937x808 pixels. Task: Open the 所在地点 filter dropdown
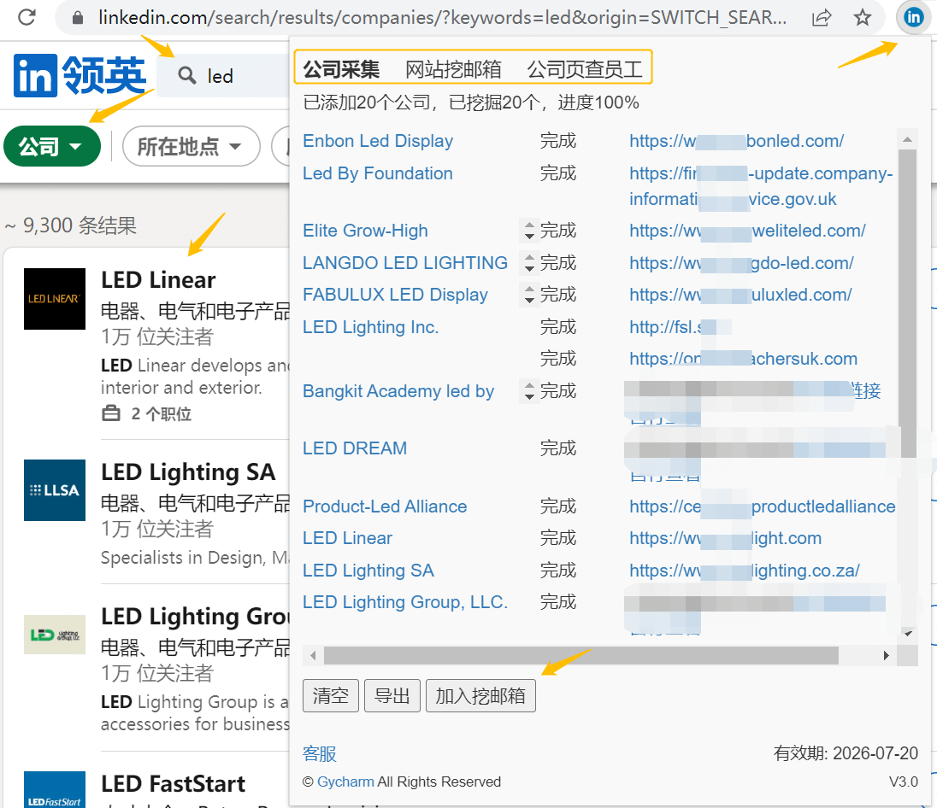point(192,146)
